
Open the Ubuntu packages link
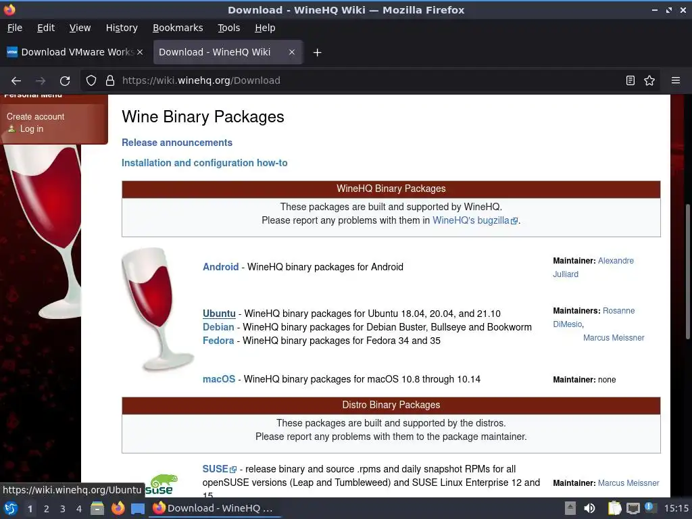click(219, 314)
